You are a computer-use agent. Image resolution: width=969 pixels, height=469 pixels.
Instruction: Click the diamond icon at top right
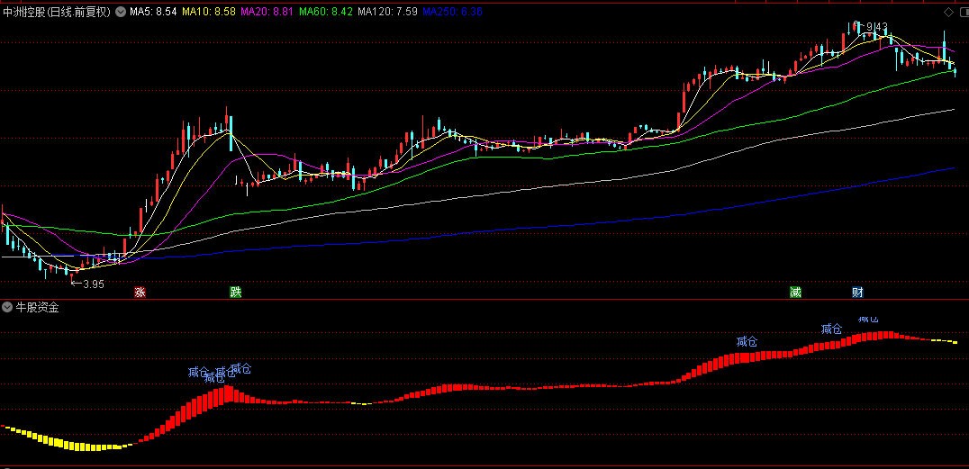click(948, 12)
